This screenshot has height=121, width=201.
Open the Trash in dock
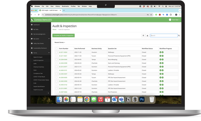[x=152, y=99]
